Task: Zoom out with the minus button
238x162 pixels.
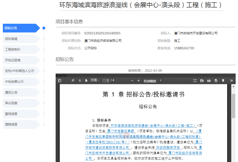Action: pyautogui.click(x=132, y=81)
